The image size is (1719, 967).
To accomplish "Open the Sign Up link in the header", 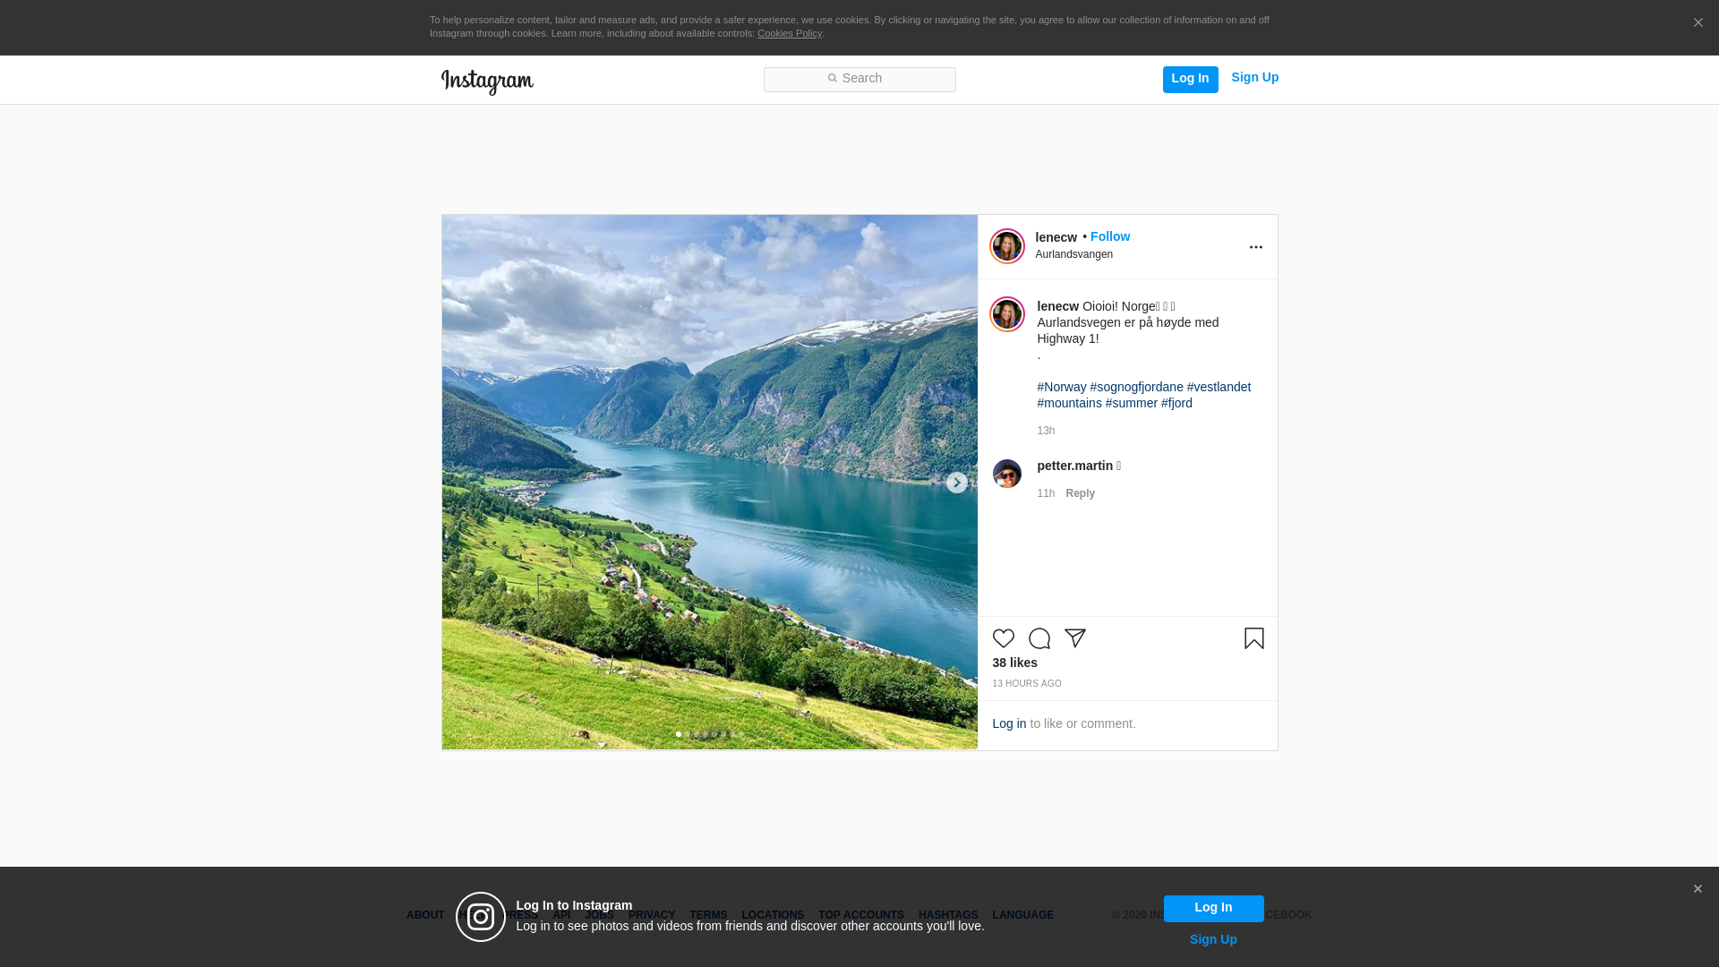I will (x=1254, y=77).
